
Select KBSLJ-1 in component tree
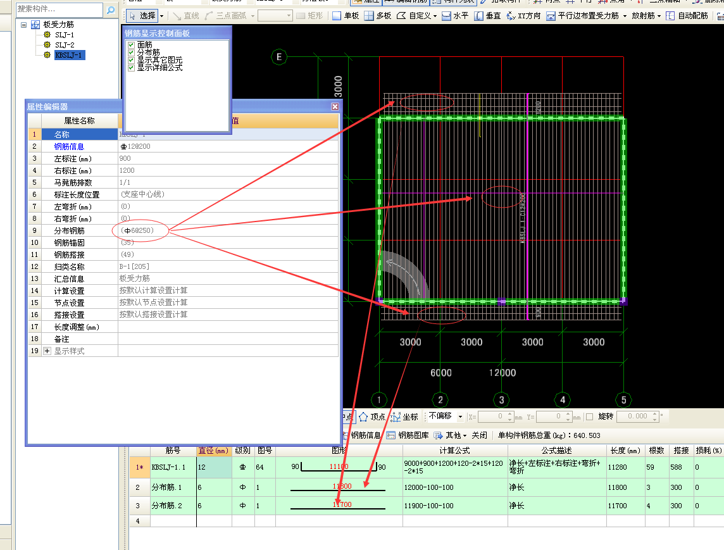69,56
